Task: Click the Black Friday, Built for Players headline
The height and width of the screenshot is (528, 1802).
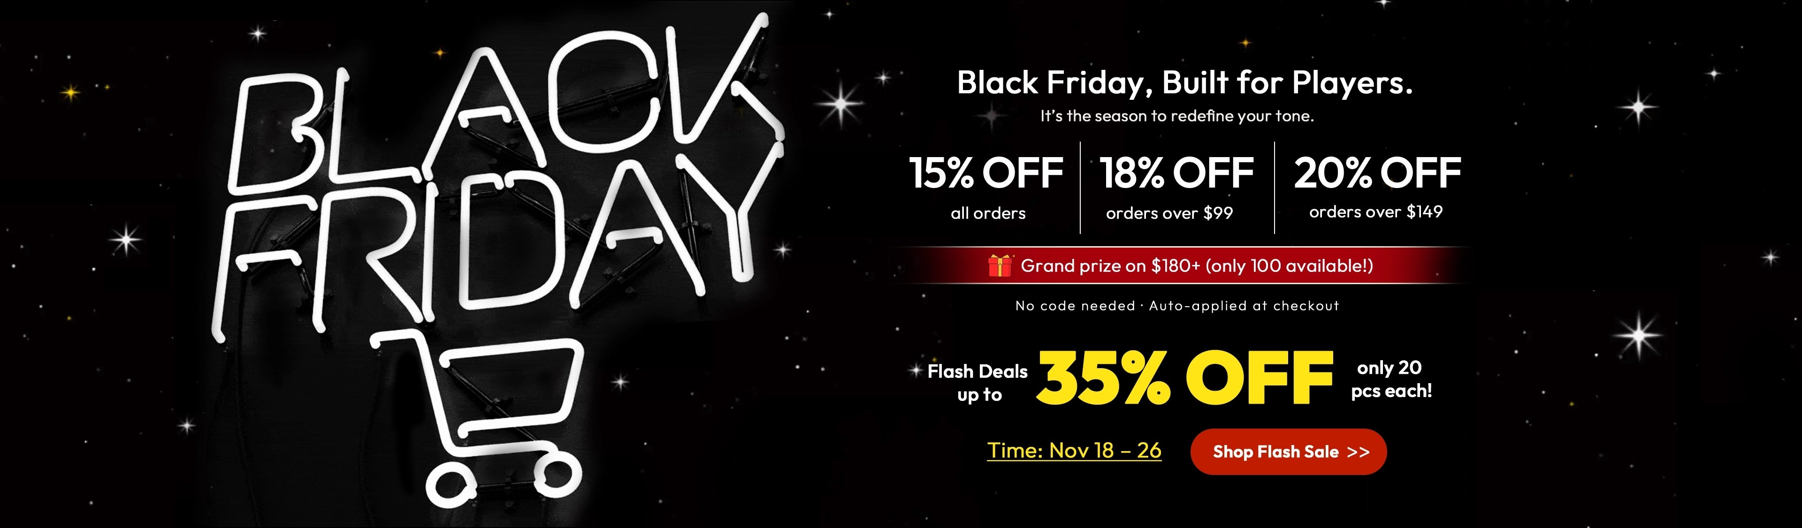Action: coord(1184,83)
